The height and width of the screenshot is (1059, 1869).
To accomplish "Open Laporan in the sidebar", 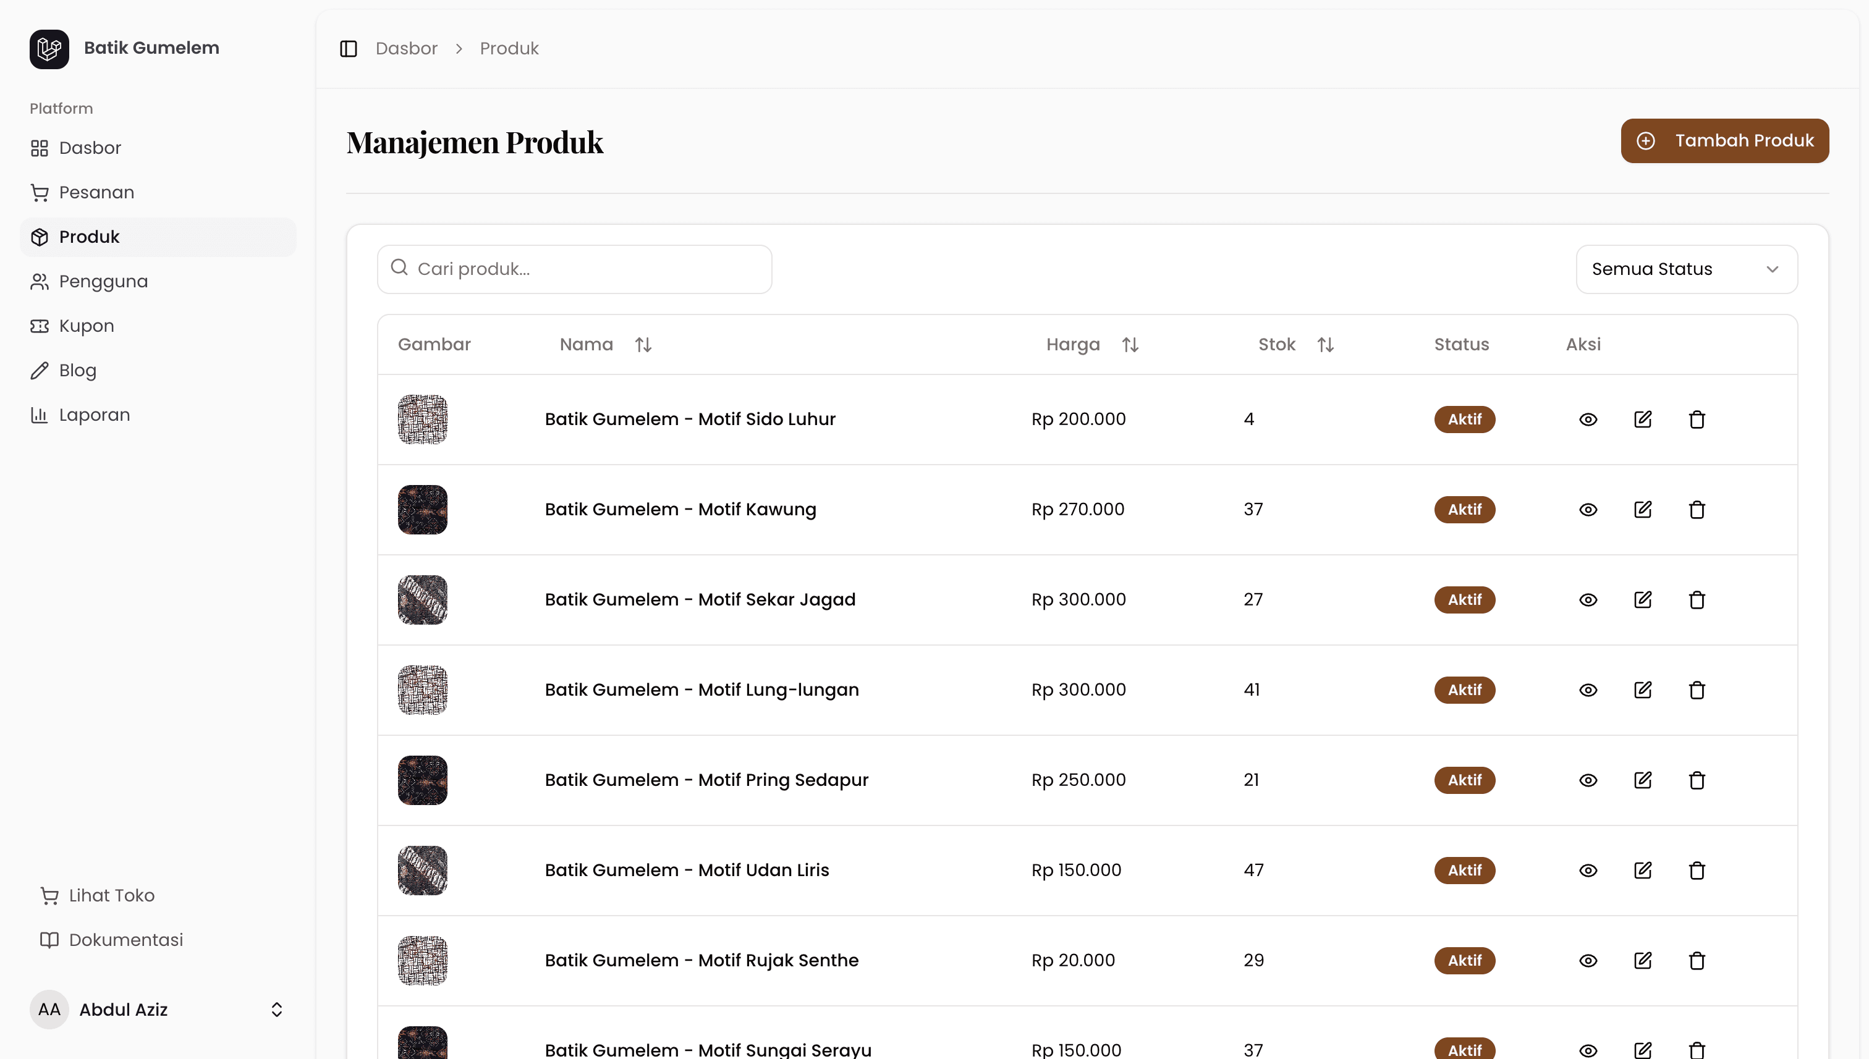I will click(x=158, y=415).
